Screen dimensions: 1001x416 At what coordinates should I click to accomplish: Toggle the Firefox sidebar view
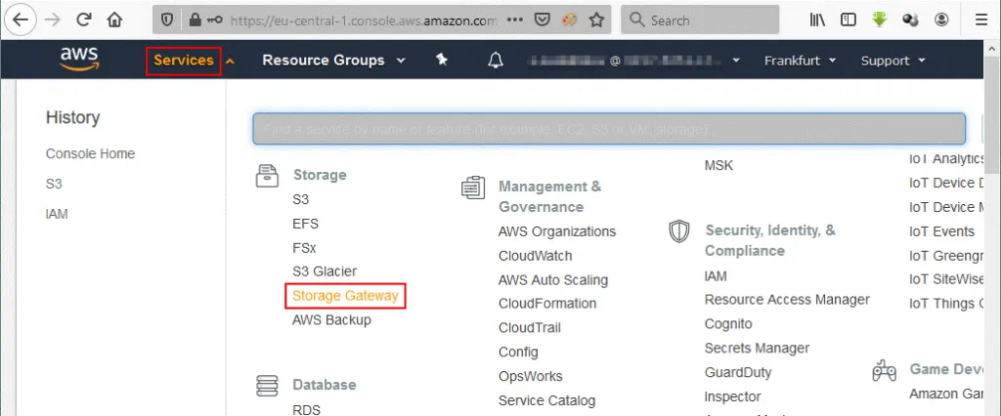pyautogui.click(x=849, y=20)
